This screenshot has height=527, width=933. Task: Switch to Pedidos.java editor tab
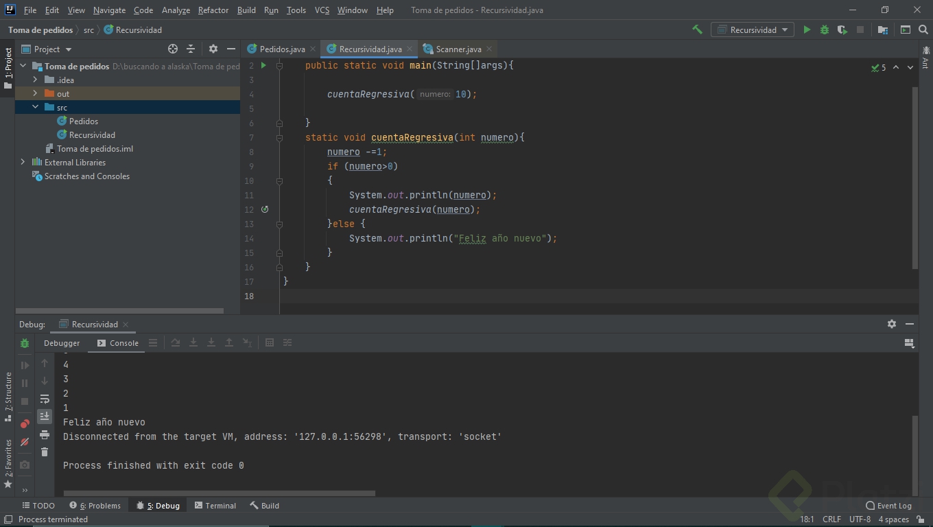[282, 49]
